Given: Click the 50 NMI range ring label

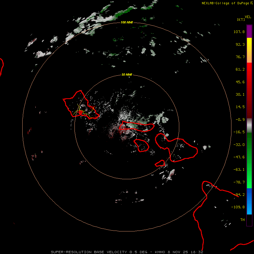Looking at the screenshot, I should tap(127, 75).
